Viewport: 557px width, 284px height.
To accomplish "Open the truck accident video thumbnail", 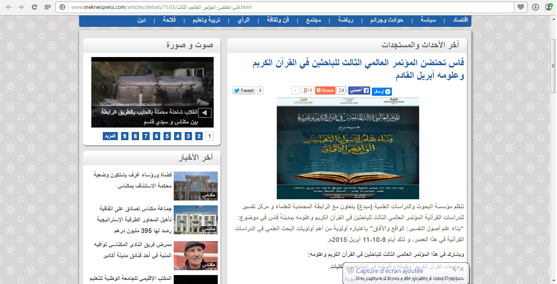I will 153,92.
